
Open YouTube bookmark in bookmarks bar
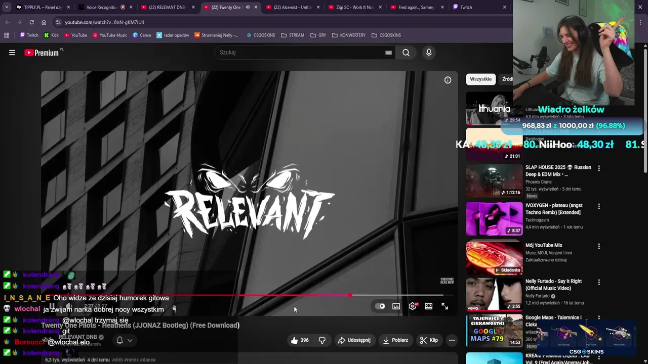click(75, 35)
